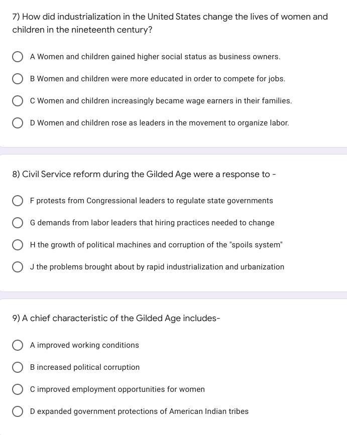Select D expanded protections of American Indian tribes
Image resolution: width=347 pixels, height=435 pixels.
(x=17, y=411)
